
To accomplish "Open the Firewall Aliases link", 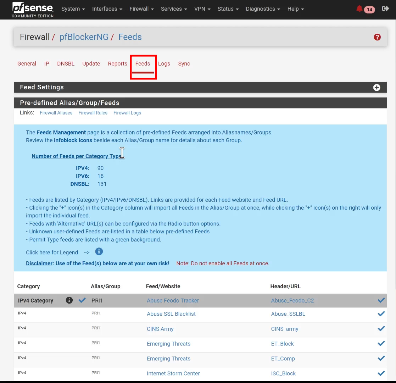I will pos(56,113).
